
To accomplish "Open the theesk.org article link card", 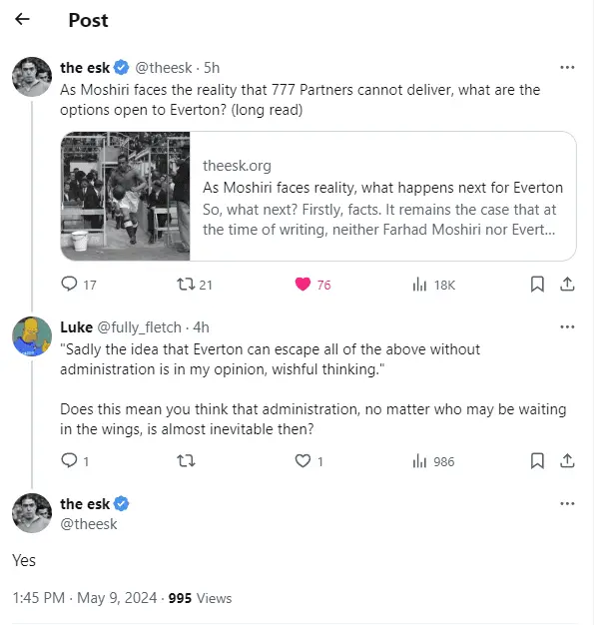I will 382,197.
